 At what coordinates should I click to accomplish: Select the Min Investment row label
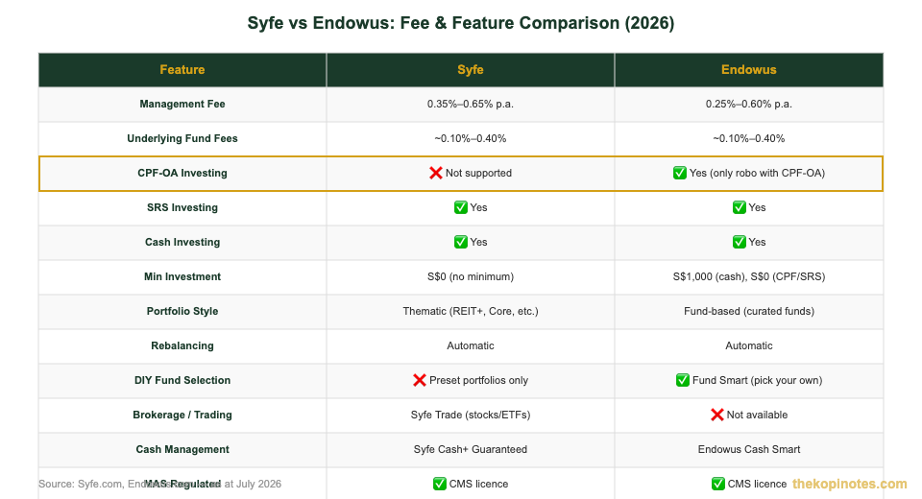tap(182, 276)
